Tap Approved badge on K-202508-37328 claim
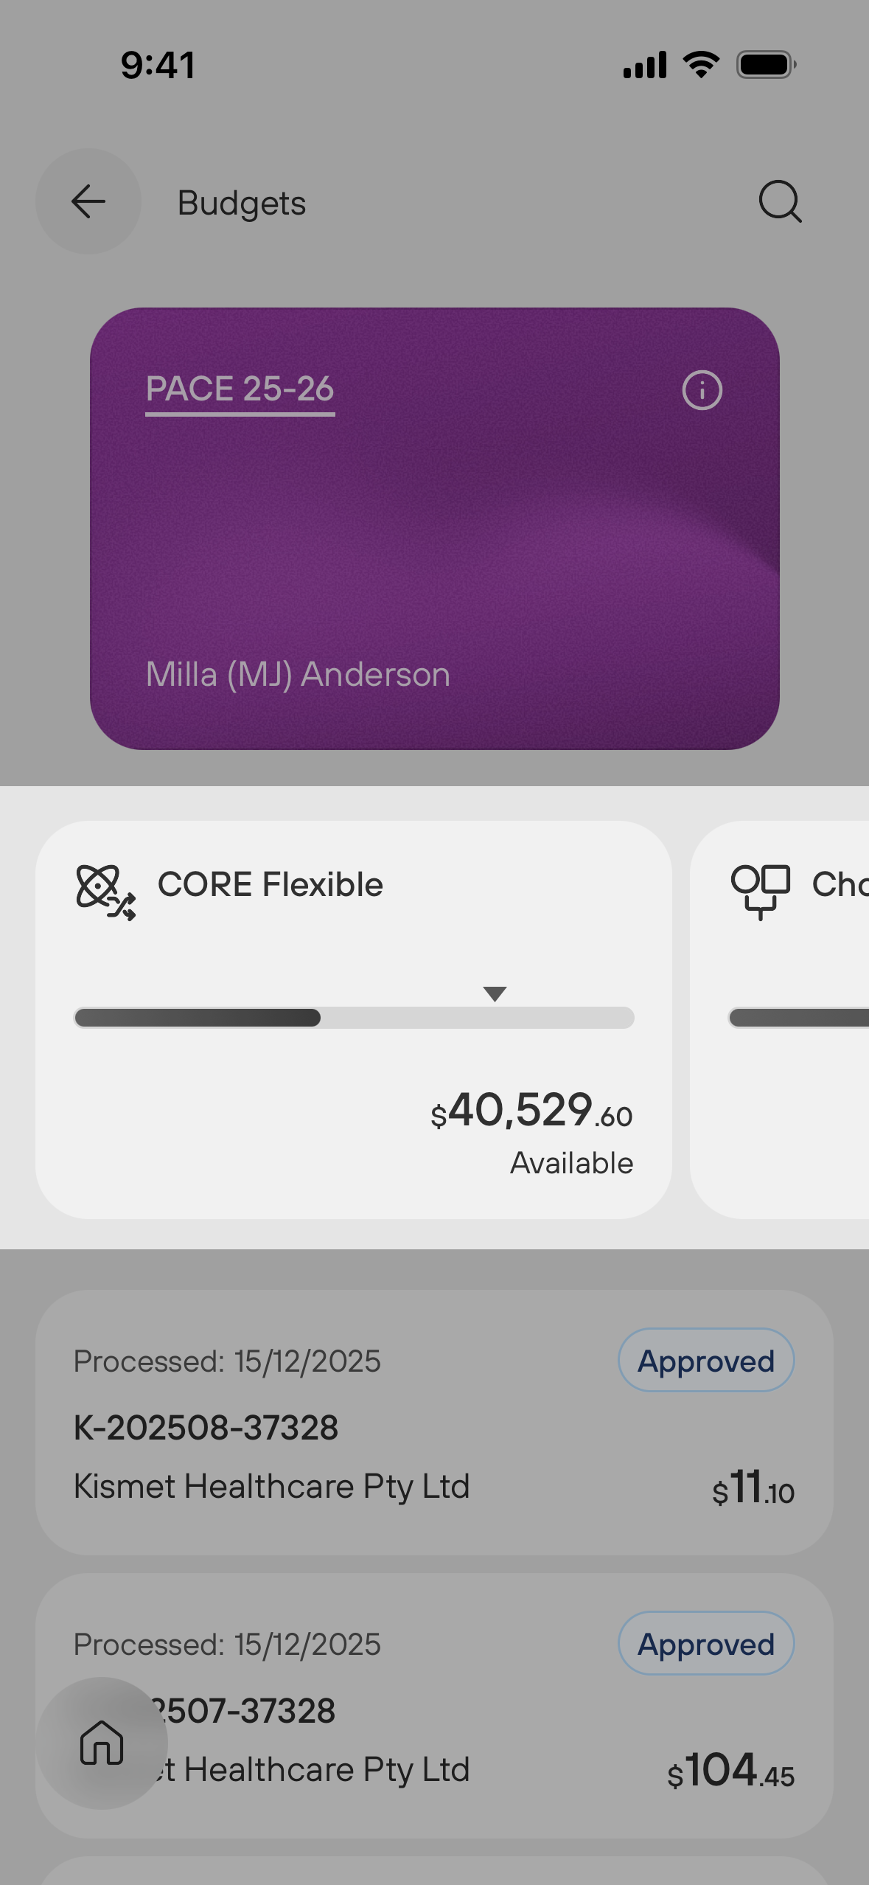 [x=705, y=1361]
